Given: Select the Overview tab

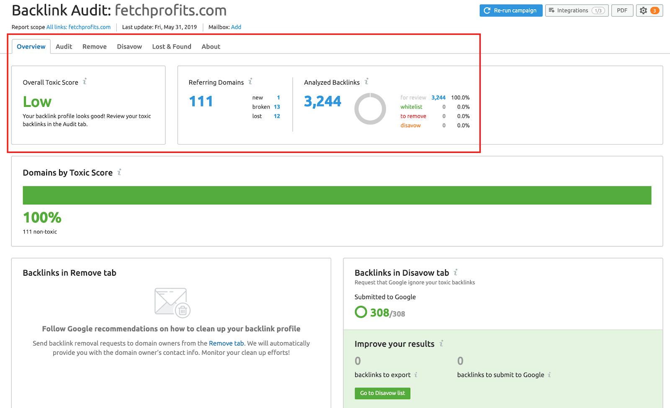Looking at the screenshot, I should [31, 46].
